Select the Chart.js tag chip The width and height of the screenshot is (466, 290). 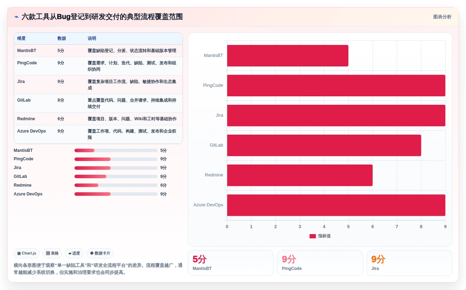[27, 253]
